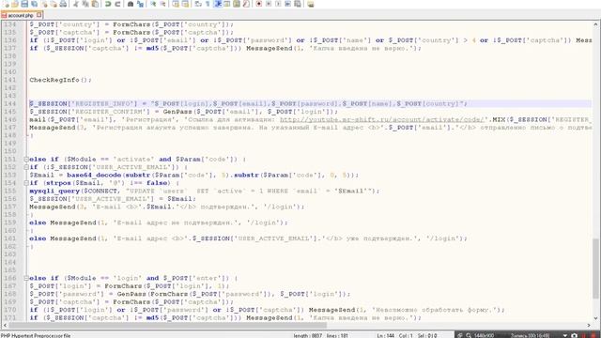Image resolution: width=601 pixels, height=338 pixels.
Task: Click the Paste clipboard icon
Action: [x=95, y=4]
